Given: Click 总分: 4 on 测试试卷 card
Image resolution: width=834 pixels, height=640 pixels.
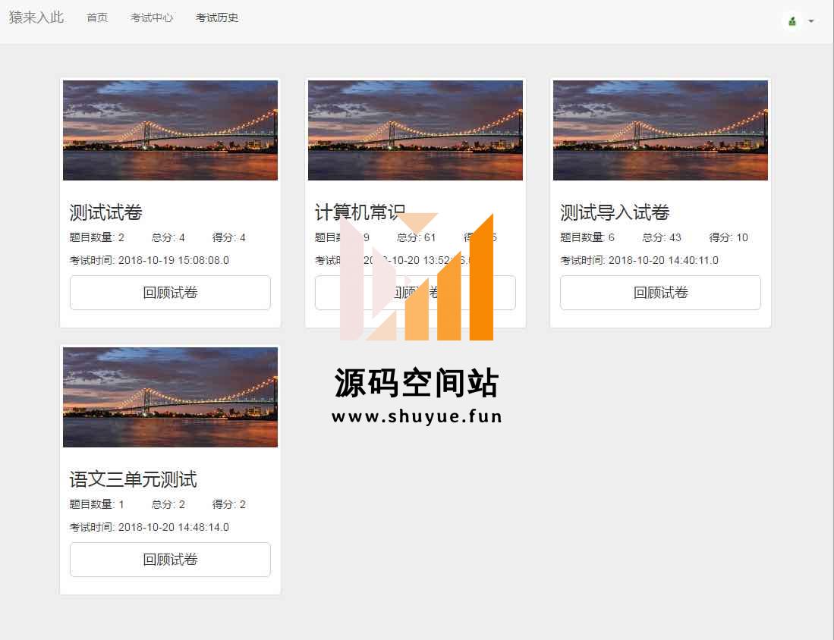Looking at the screenshot, I should point(168,237).
